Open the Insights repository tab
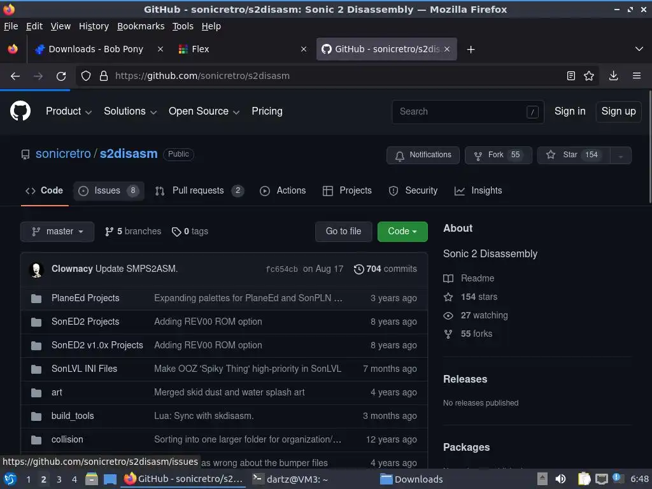The width and height of the screenshot is (652, 489). point(478,191)
